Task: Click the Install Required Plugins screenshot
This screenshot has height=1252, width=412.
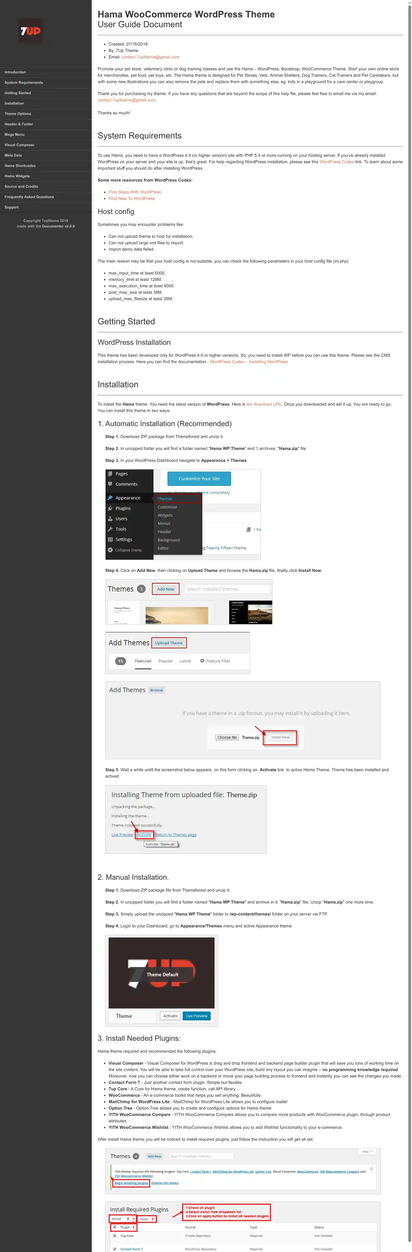Action: tap(243, 1227)
